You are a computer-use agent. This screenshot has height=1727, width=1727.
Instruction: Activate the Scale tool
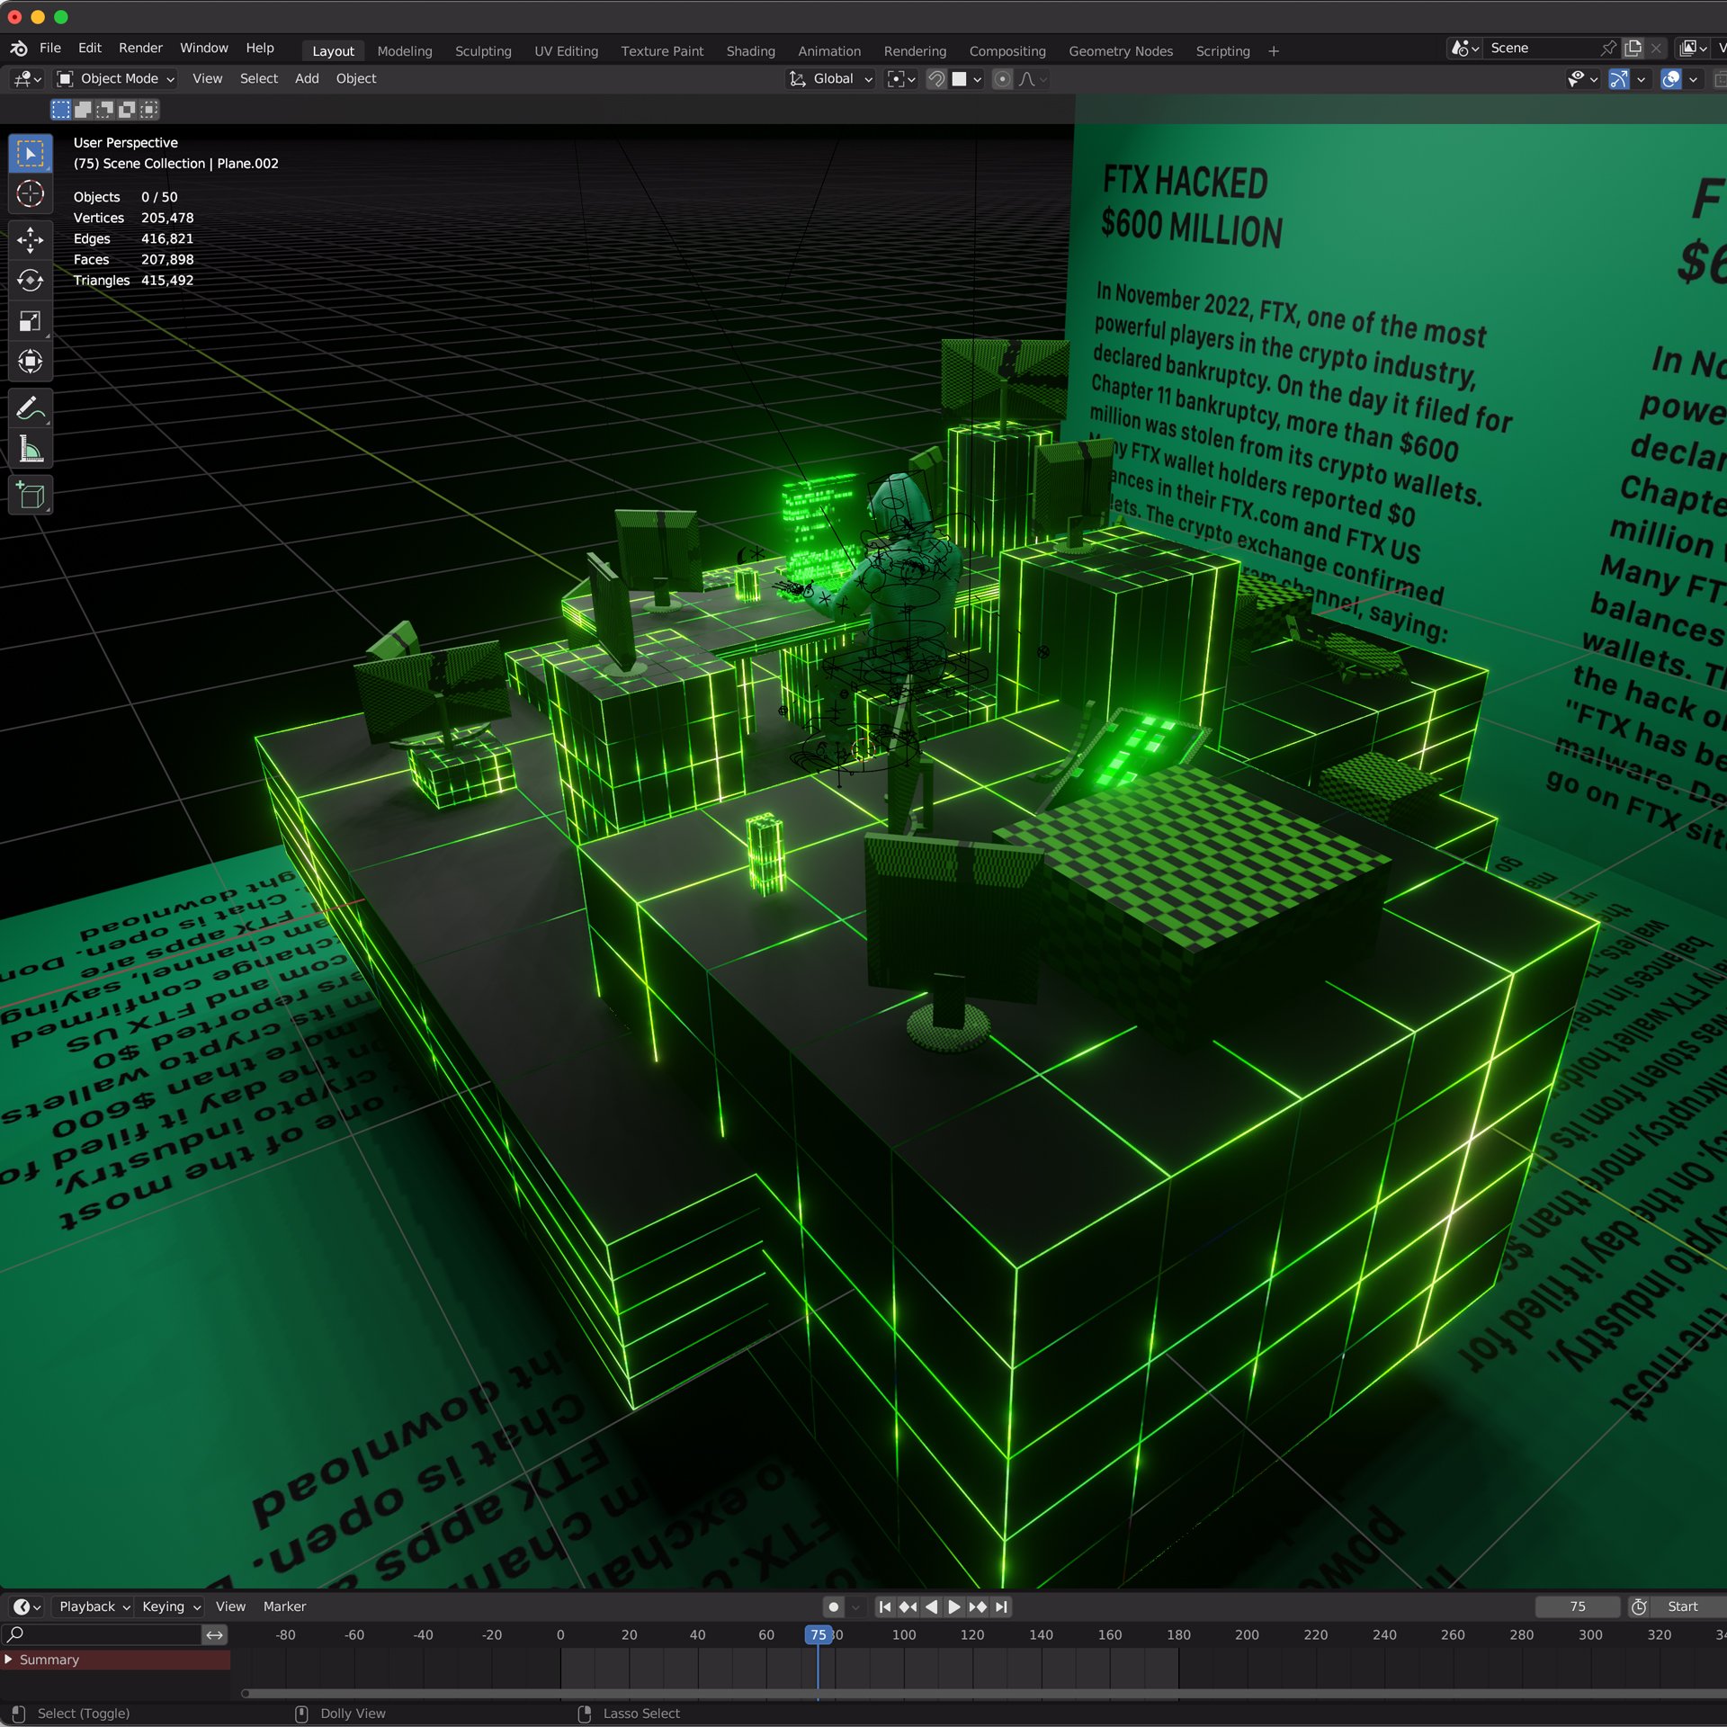(x=31, y=321)
